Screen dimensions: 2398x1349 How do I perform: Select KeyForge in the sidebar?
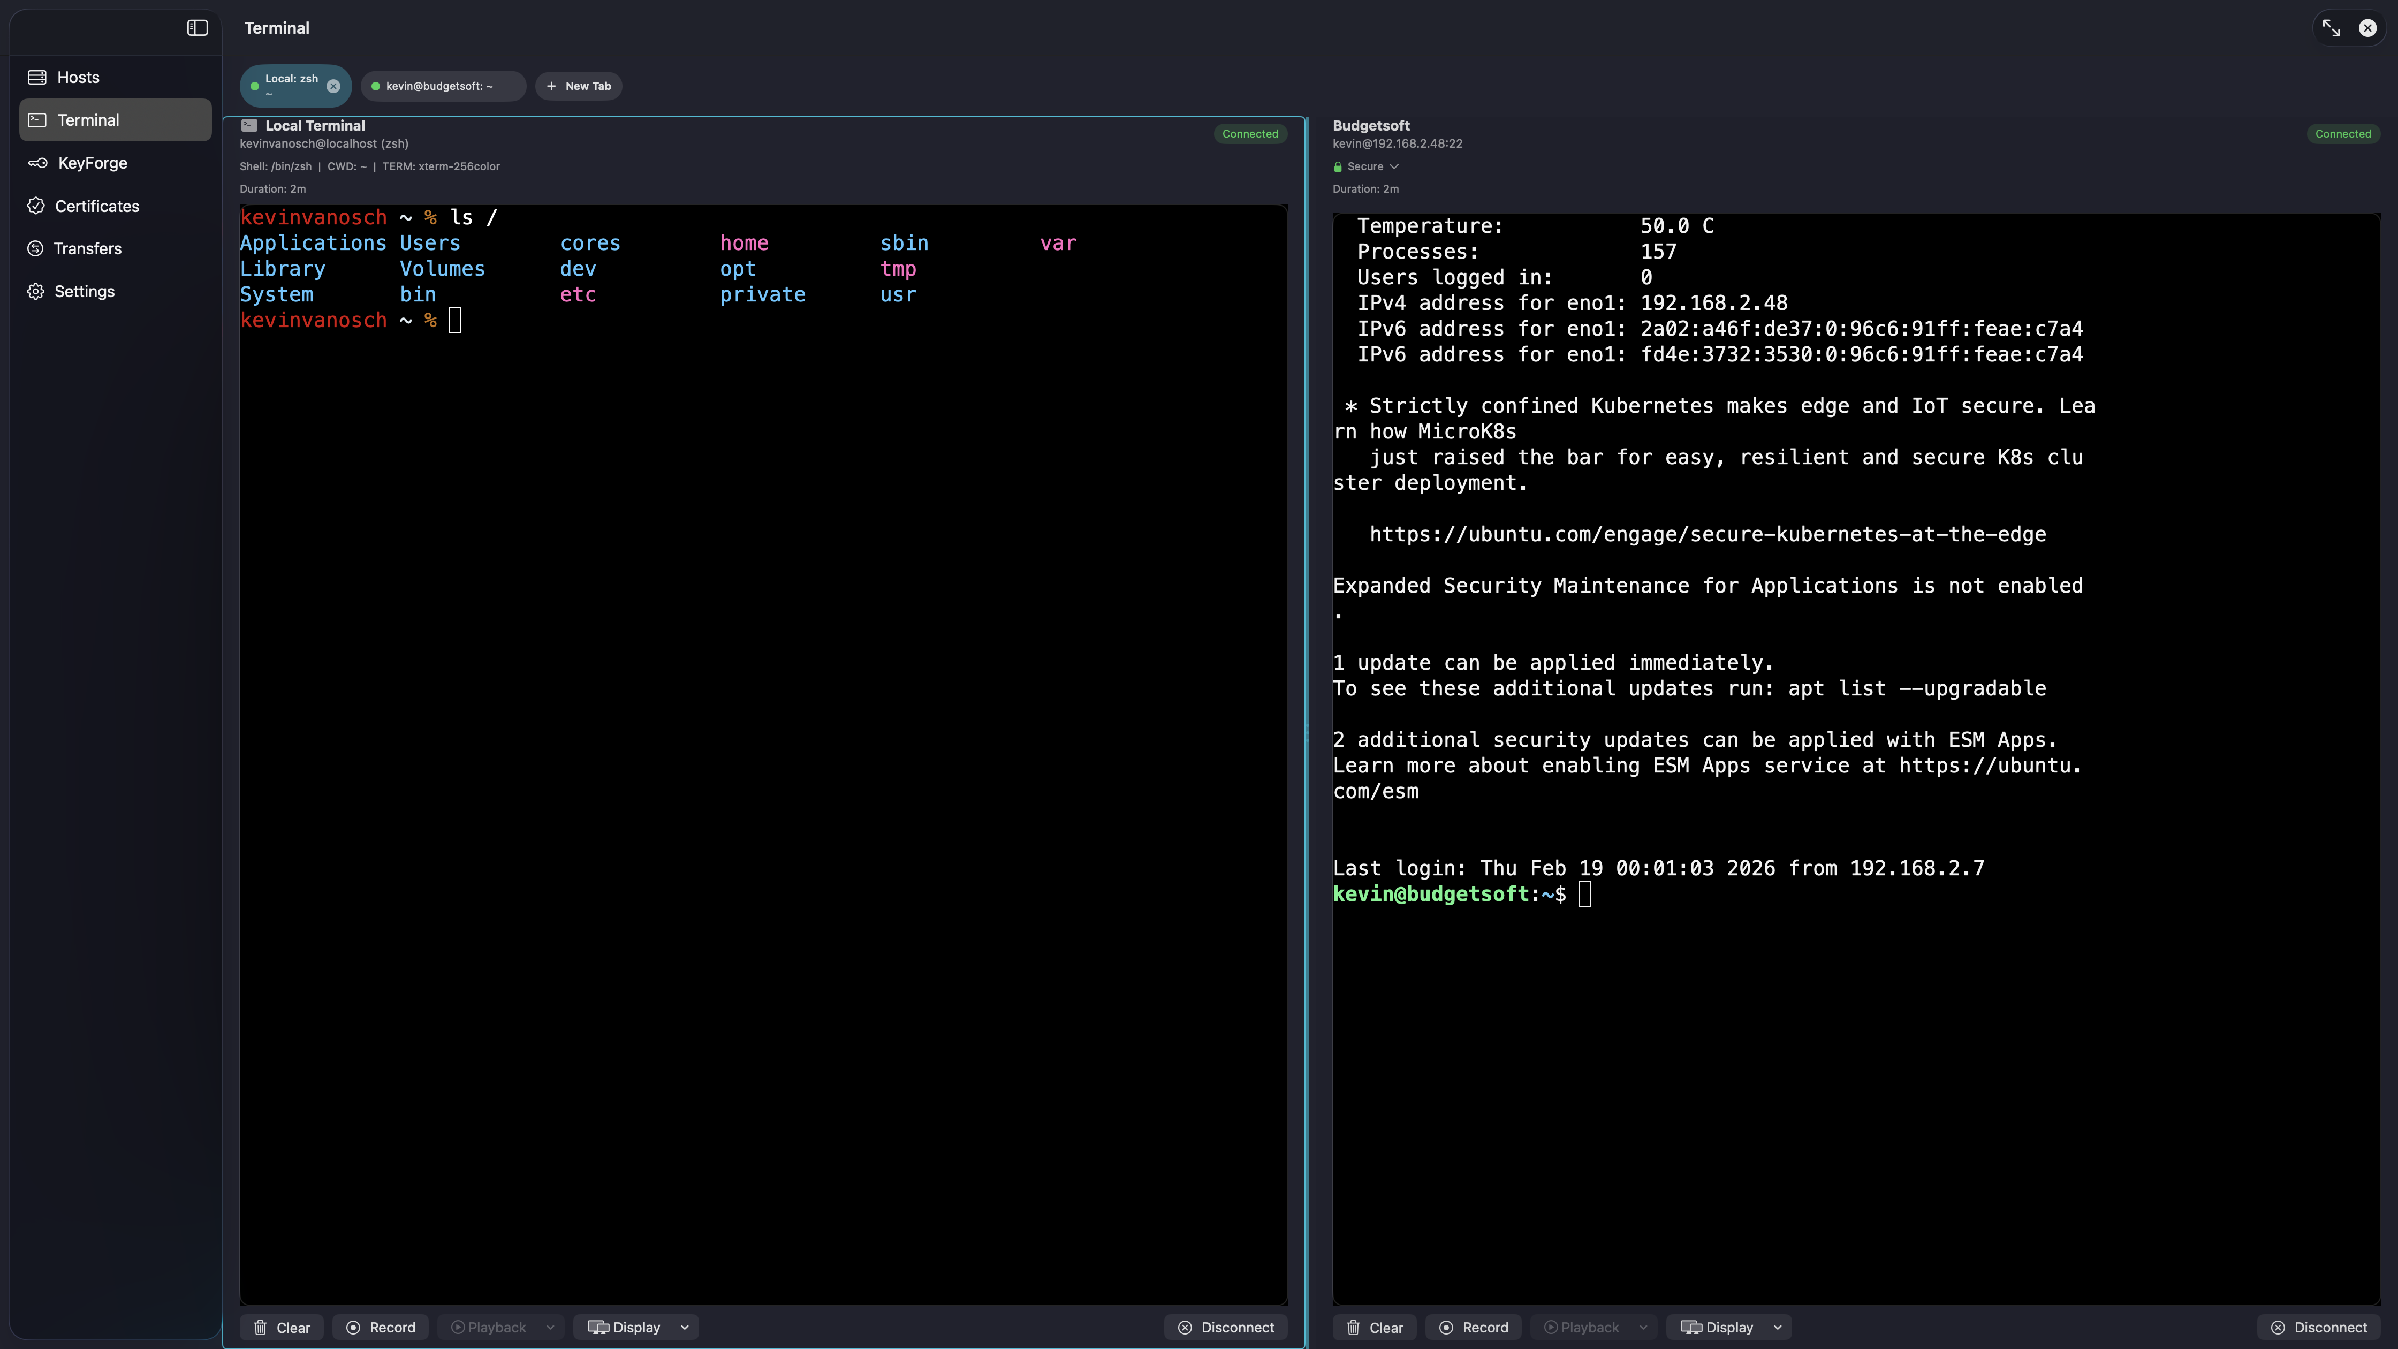(x=93, y=163)
